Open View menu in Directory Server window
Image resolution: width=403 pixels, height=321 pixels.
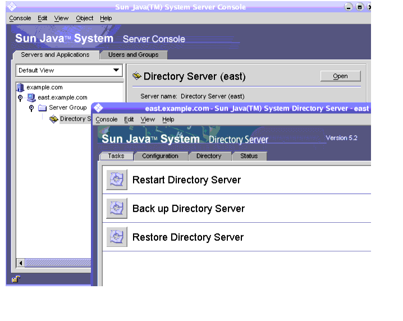tap(148, 120)
